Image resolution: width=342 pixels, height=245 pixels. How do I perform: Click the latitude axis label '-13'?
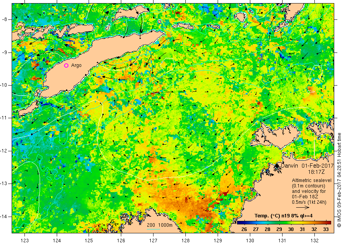[4, 184]
